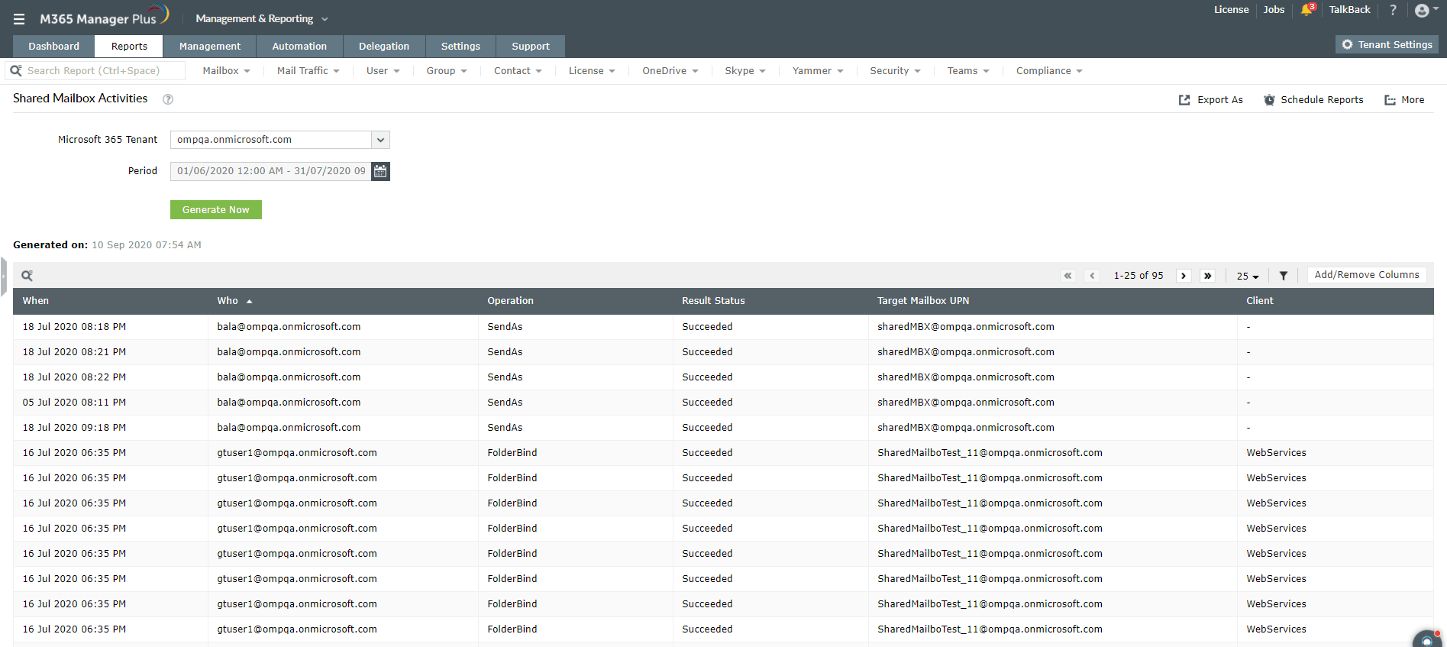Open the Compliance reports dropdown
Image resolution: width=1447 pixels, height=647 pixels.
[x=1049, y=71]
